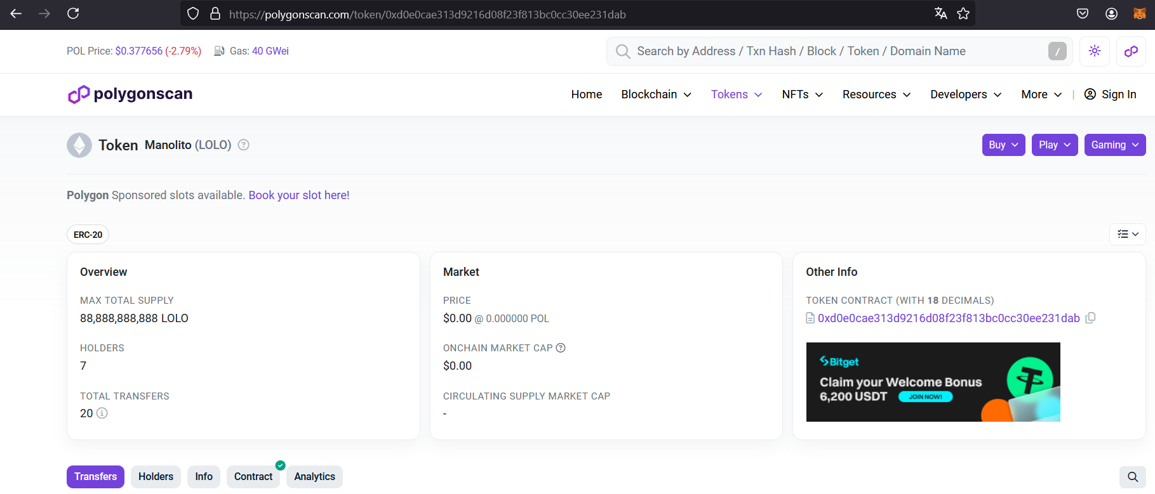Copy the token contract address
The height and width of the screenshot is (494, 1155).
pyautogui.click(x=1090, y=318)
